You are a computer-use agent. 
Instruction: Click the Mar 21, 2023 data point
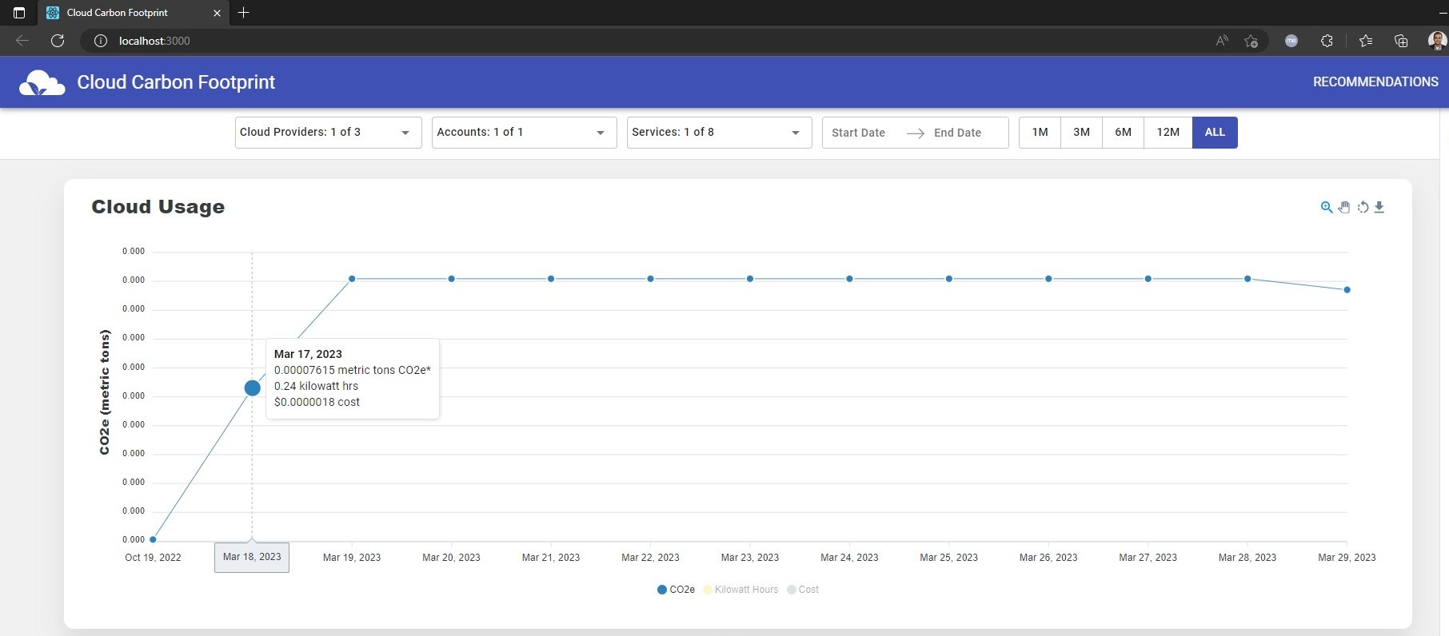coord(551,279)
